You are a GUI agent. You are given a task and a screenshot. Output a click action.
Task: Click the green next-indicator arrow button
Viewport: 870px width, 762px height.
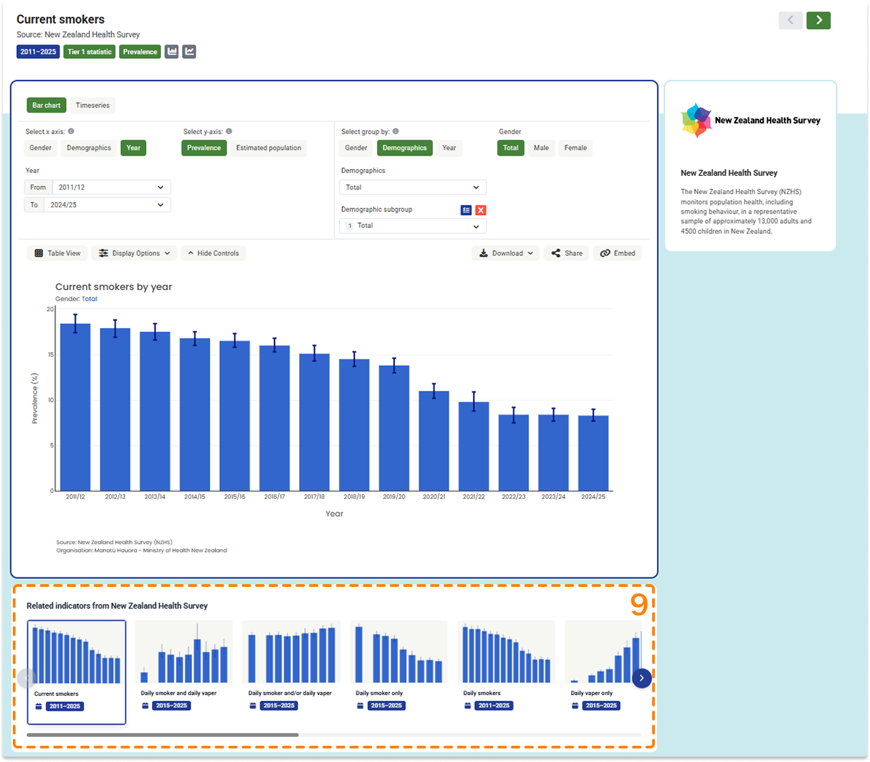point(819,20)
